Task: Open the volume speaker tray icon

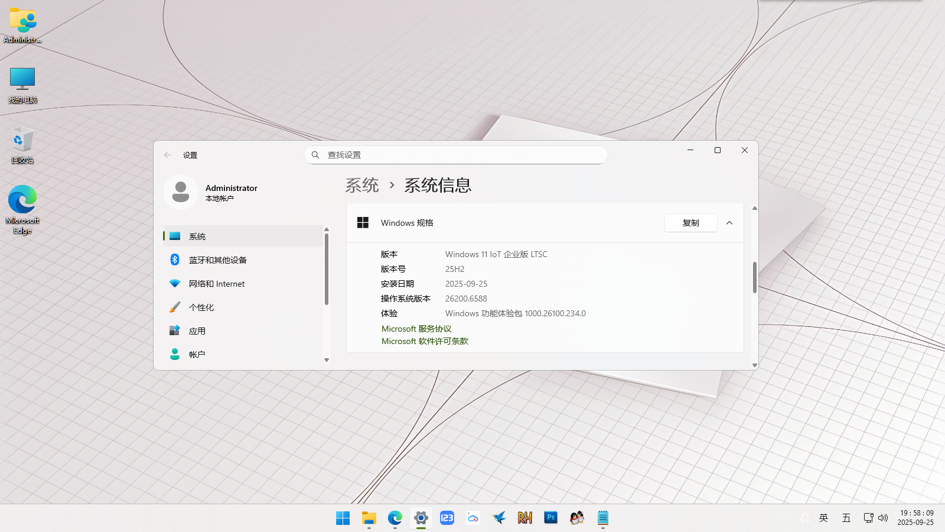Action: (883, 518)
